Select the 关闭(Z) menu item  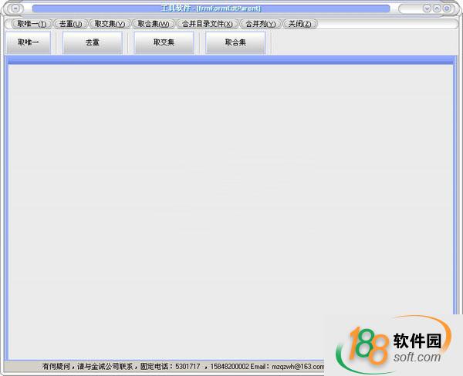click(x=299, y=24)
